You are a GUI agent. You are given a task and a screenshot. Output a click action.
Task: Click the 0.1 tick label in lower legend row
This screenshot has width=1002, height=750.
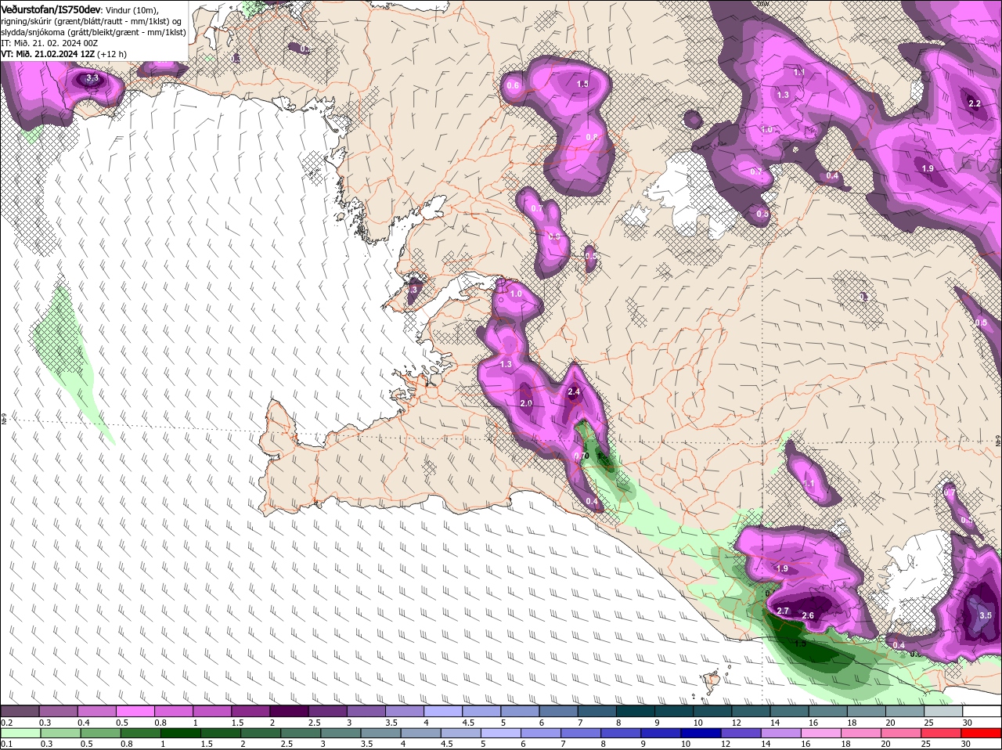click(6, 744)
